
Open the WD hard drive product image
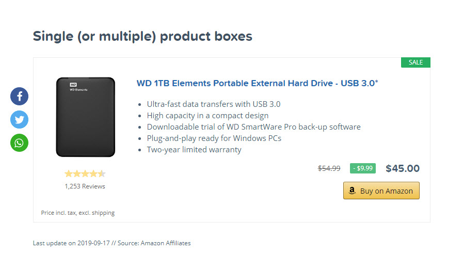click(86, 117)
